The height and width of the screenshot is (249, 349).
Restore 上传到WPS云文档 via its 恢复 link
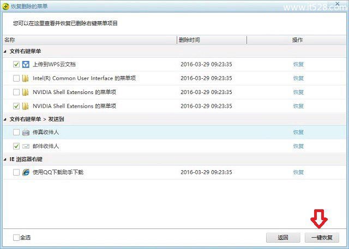click(298, 64)
